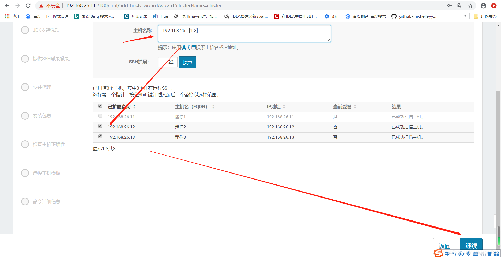Select the command details step
The width and height of the screenshot is (501, 257).
25,201
